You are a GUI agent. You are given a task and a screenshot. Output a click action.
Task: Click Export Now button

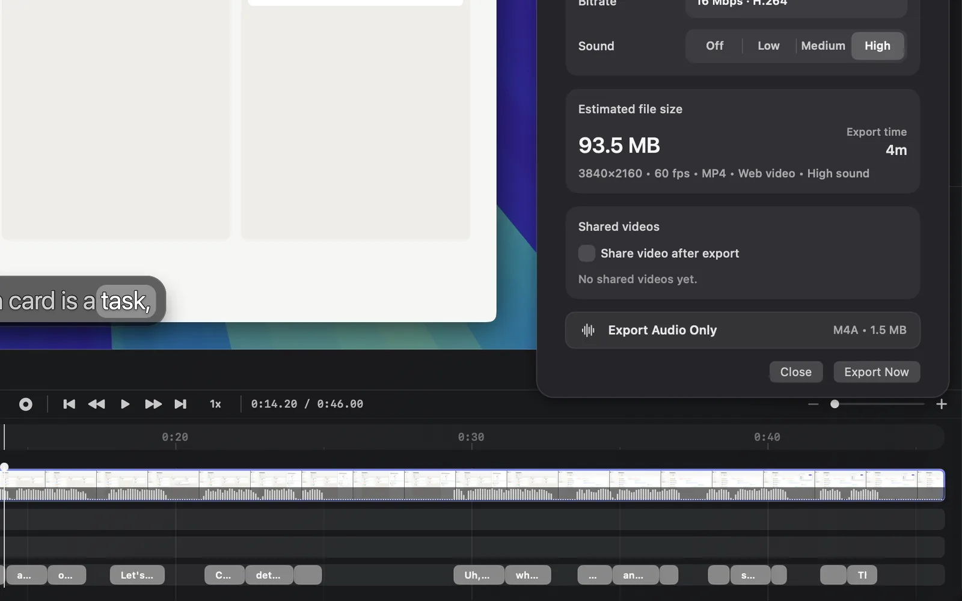[x=877, y=372]
